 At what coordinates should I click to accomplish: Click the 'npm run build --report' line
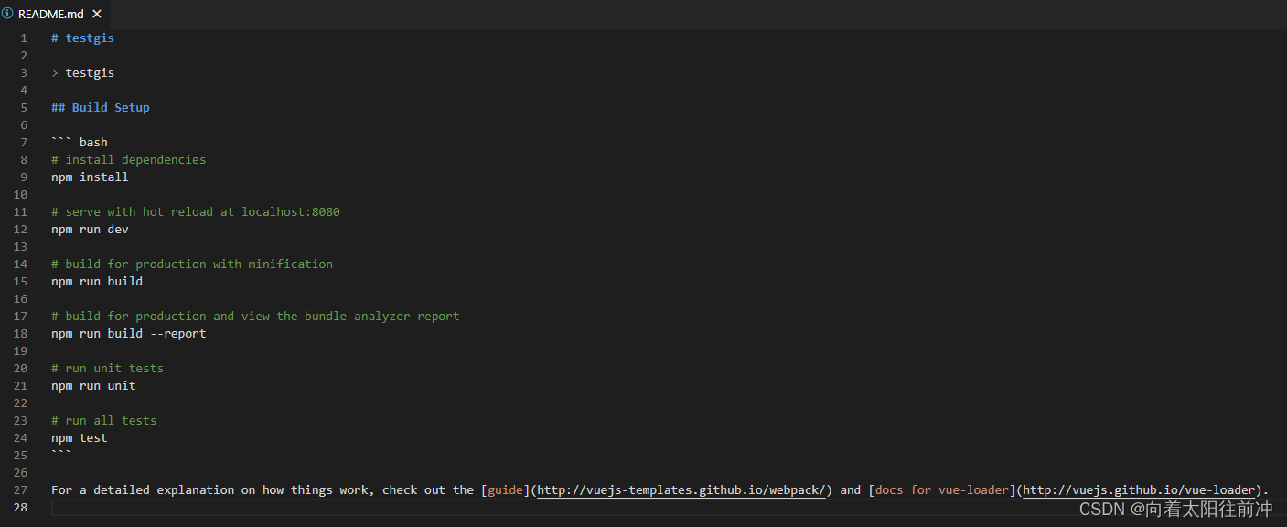(129, 334)
